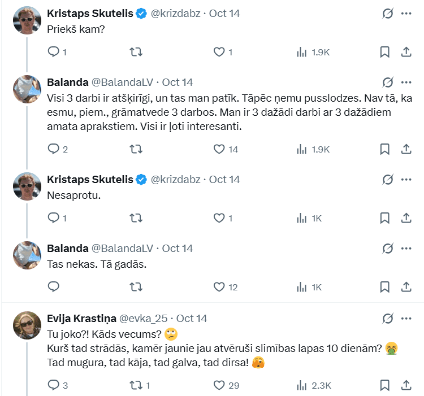424x396 pixels.
Task: Click Kristaps Skutelis's avatar on 'Nesaprotu.' tweet
Action: pos(27,186)
